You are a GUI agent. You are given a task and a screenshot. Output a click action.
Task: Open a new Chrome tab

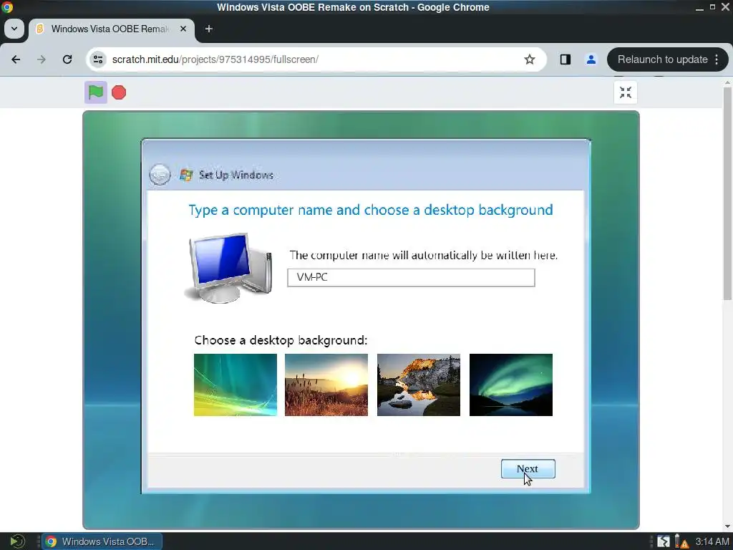[209, 29]
